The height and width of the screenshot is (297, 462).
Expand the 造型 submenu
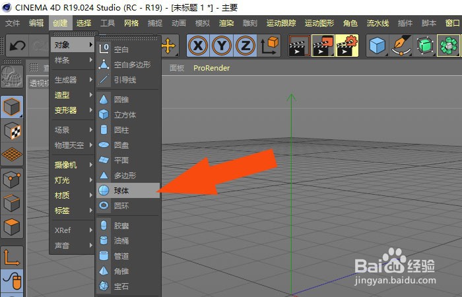coord(72,95)
